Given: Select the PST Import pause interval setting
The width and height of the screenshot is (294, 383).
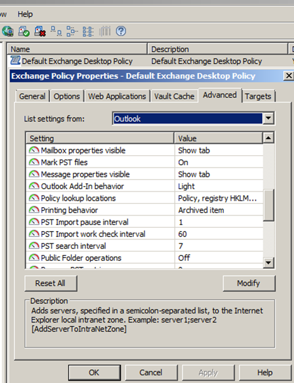Looking at the screenshot, I should click(145, 222).
